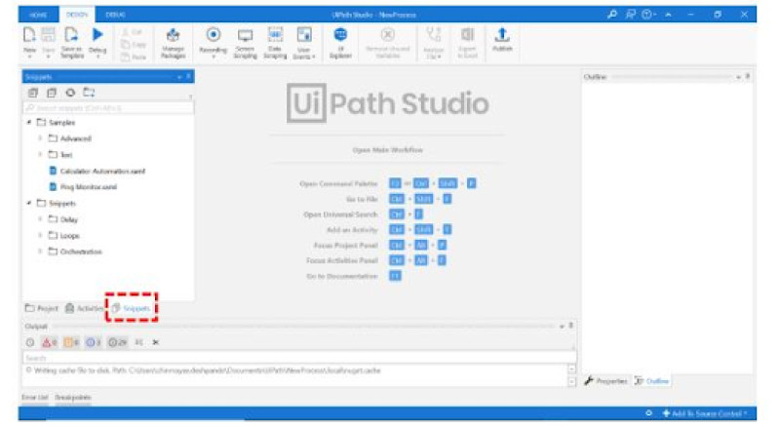This screenshot has width=780, height=427.
Task: Click the Search snippets input field
Action: click(108, 108)
